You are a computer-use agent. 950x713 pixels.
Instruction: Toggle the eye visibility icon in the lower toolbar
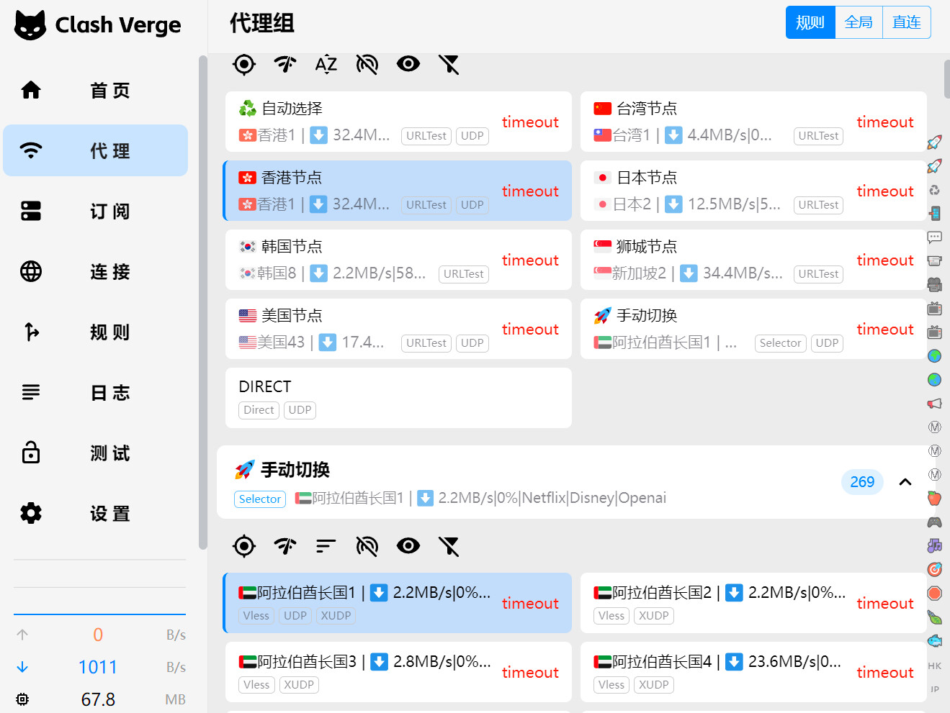(x=408, y=547)
